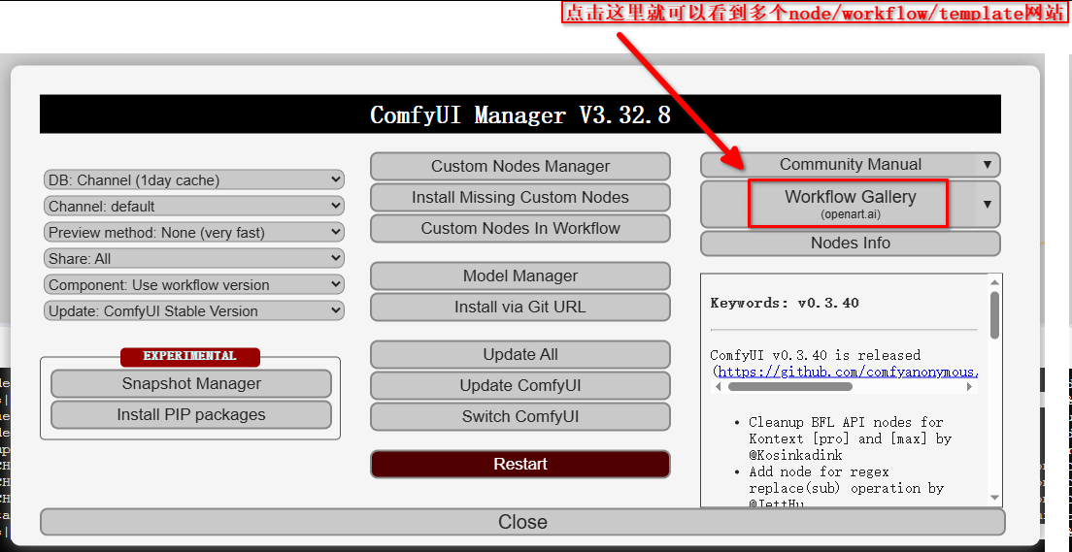The width and height of the screenshot is (1072, 552).
Task: Expand the Workflow Gallery arrow menu
Action: [x=988, y=204]
